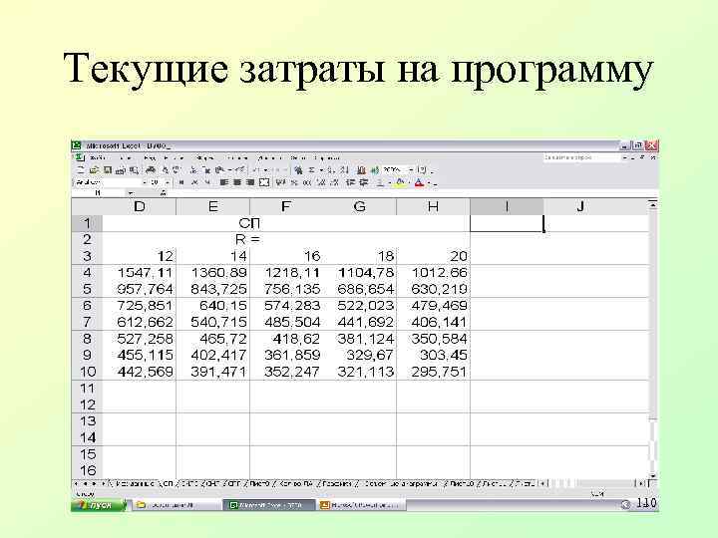
Task: Open the zoom percentage dropdown
Action: point(411,170)
